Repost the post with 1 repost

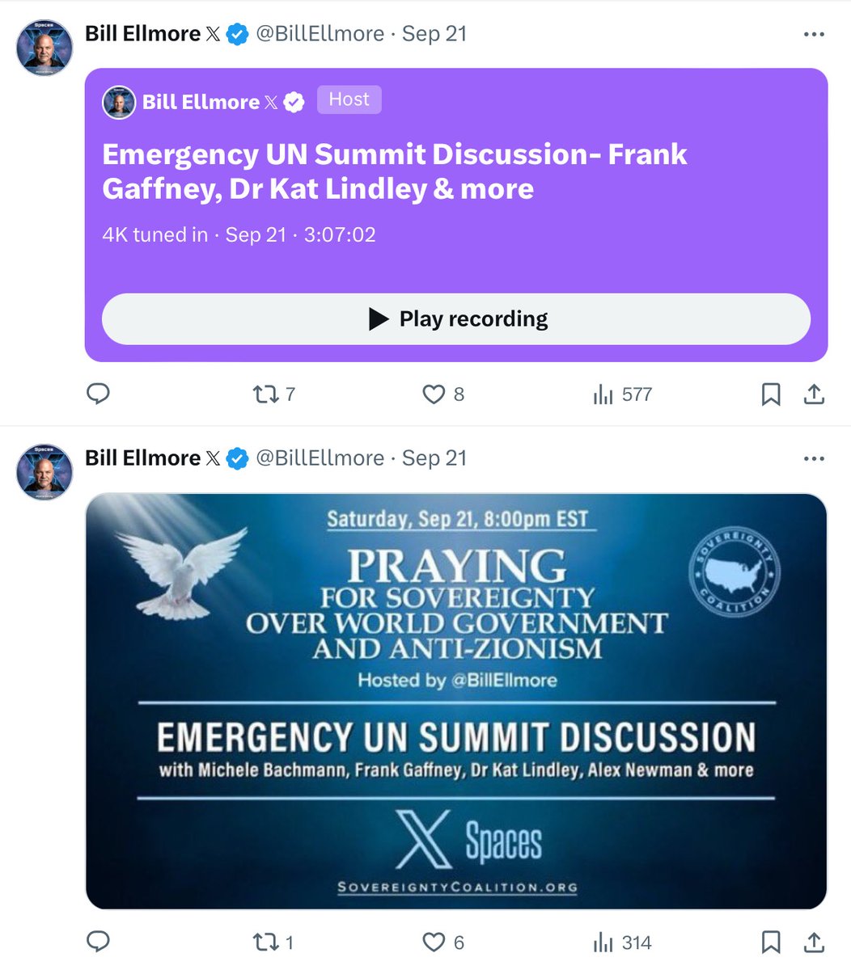pos(273,943)
